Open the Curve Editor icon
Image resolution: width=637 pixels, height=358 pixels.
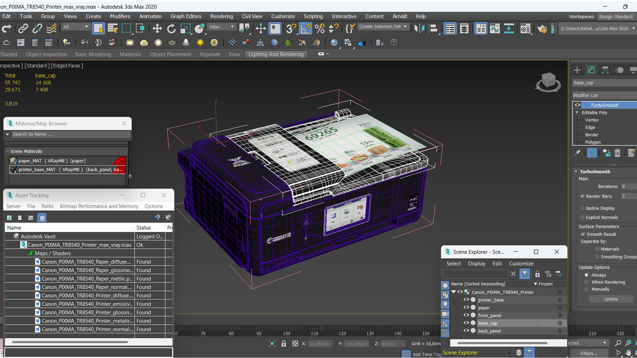pos(495,29)
